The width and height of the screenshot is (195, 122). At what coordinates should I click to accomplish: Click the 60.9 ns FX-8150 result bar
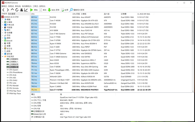pyautogui.click(x=40, y=17)
